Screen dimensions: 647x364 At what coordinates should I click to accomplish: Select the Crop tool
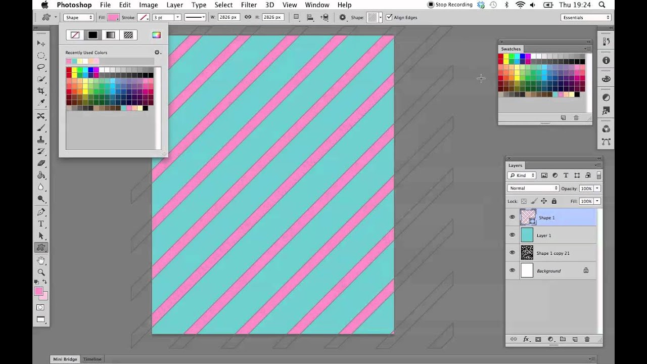point(41,91)
